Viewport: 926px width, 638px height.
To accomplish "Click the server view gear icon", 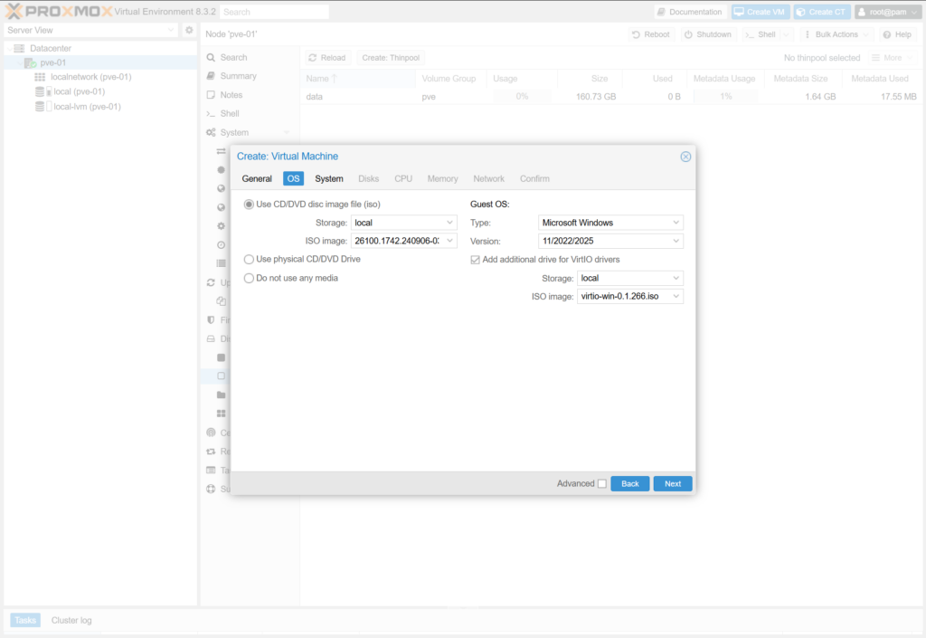I will coord(189,30).
